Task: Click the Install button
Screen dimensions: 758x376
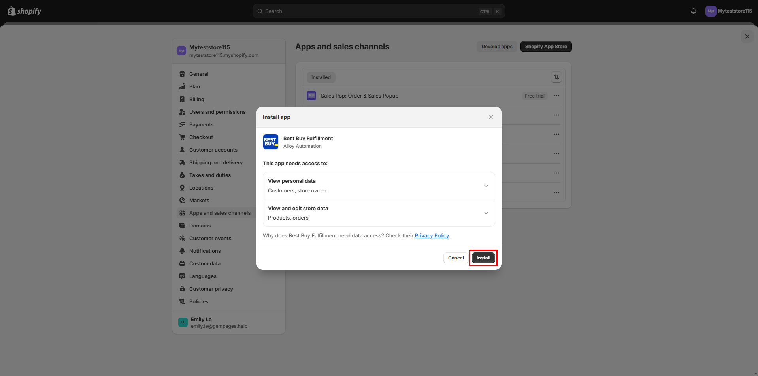Action: coord(483,258)
